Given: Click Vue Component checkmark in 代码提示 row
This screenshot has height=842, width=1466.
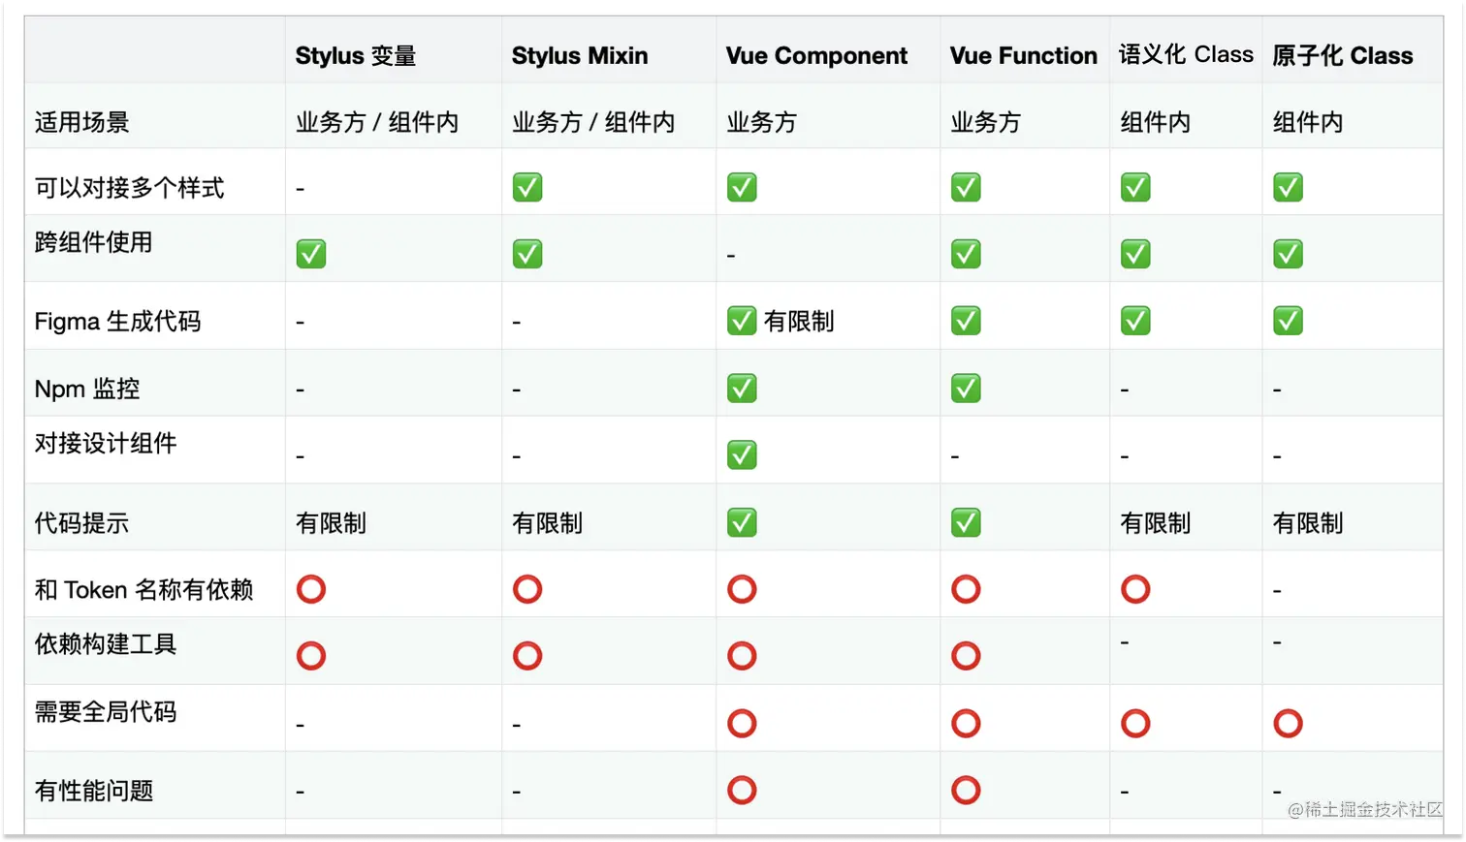Looking at the screenshot, I should pos(742,522).
